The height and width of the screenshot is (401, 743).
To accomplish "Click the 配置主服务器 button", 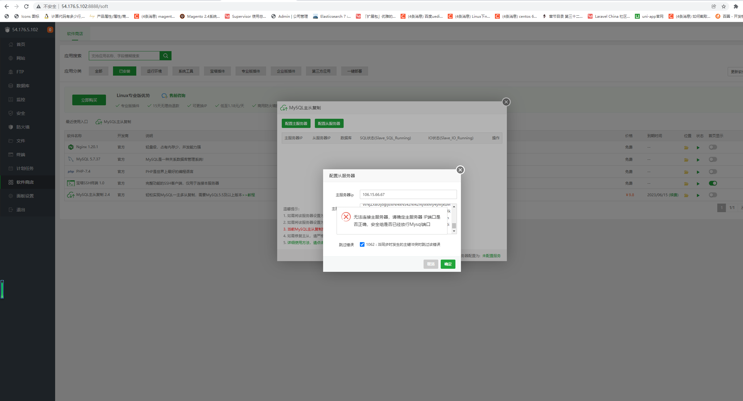I will 296,123.
